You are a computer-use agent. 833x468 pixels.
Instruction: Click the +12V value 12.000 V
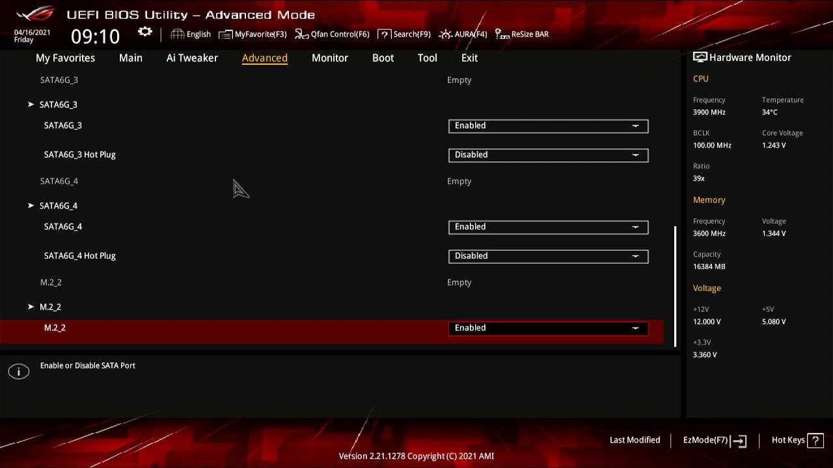pyautogui.click(x=707, y=321)
